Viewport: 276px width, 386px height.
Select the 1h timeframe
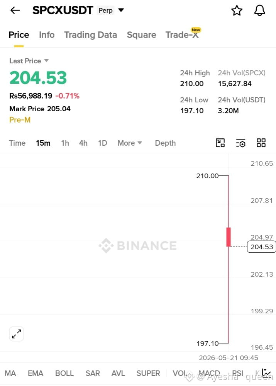click(x=65, y=143)
